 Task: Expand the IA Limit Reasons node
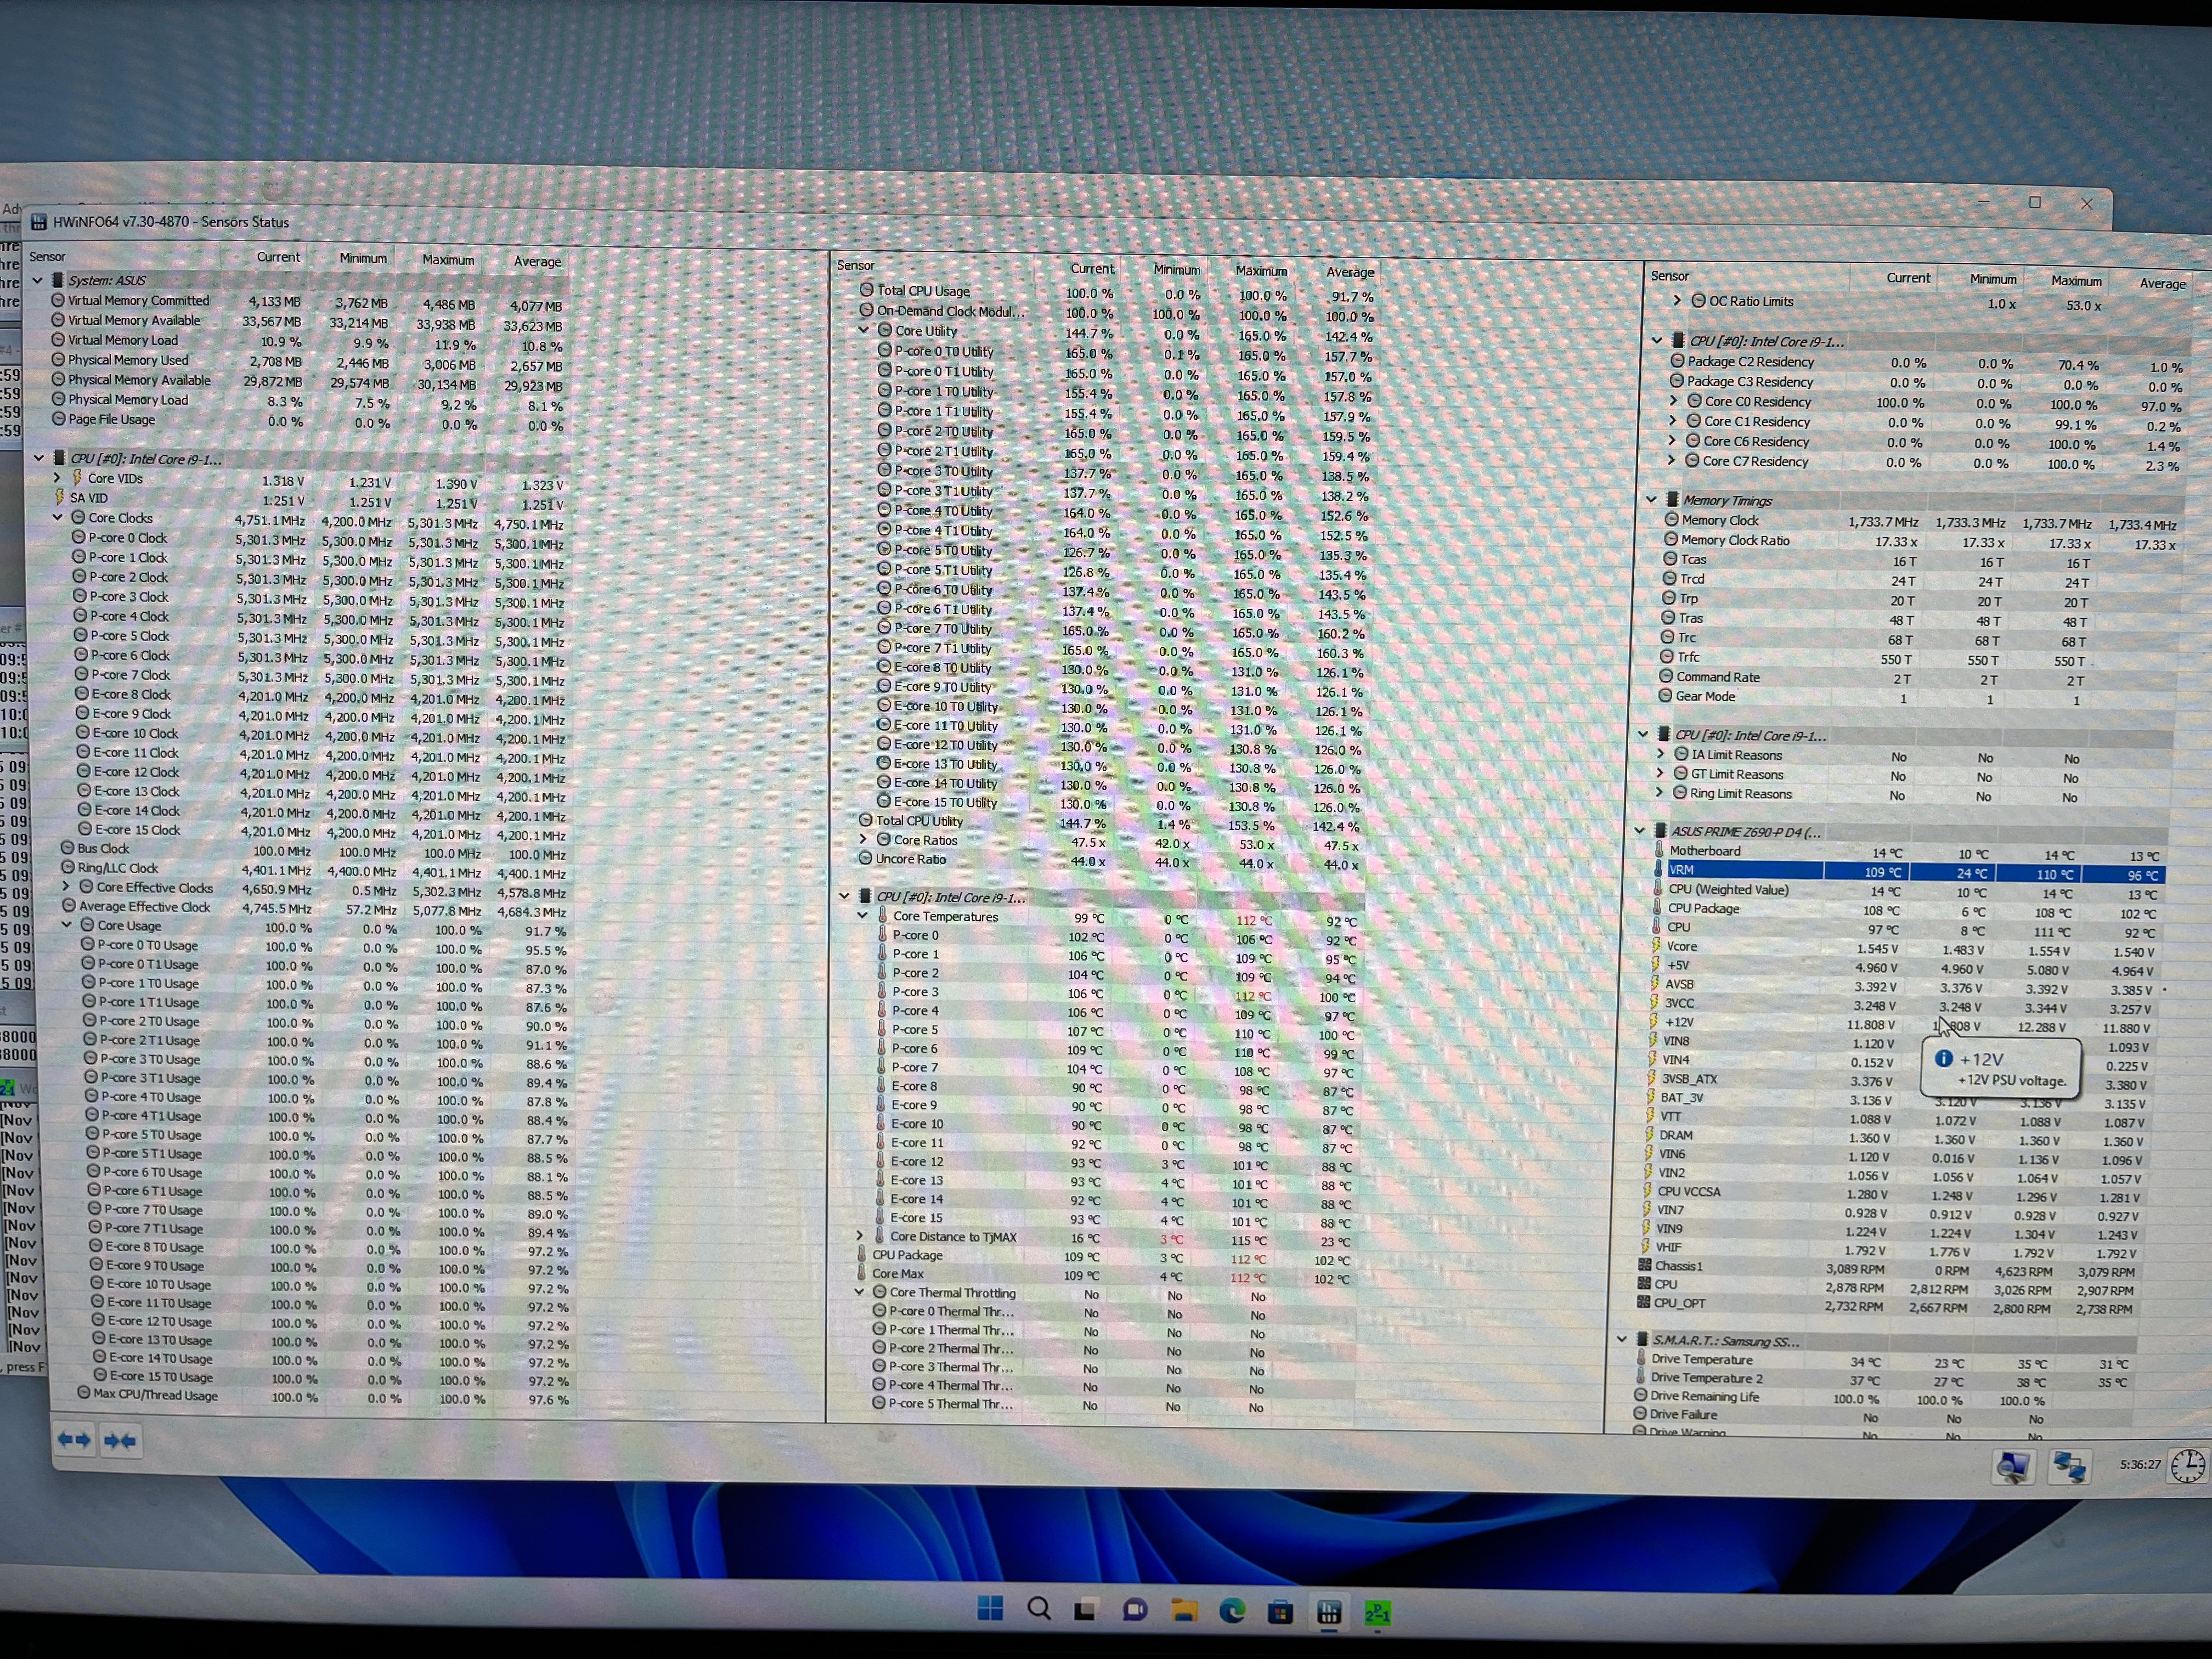(1661, 755)
